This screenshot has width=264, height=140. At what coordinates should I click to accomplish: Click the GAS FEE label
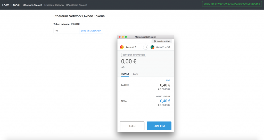pos(125,85)
